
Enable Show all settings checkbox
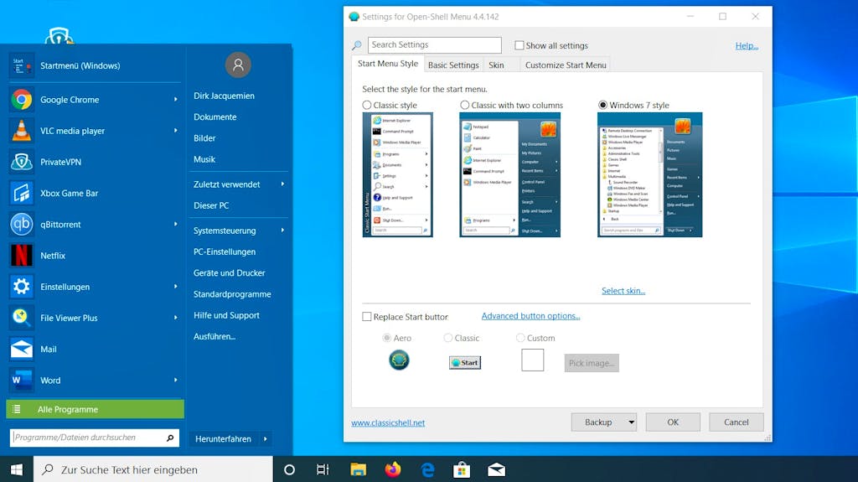point(519,45)
